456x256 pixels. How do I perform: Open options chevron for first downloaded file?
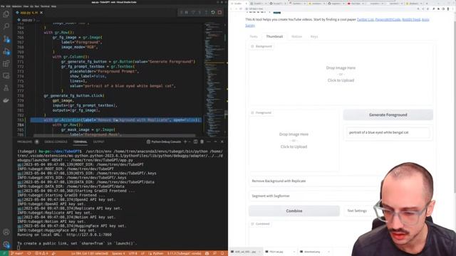[259, 252]
